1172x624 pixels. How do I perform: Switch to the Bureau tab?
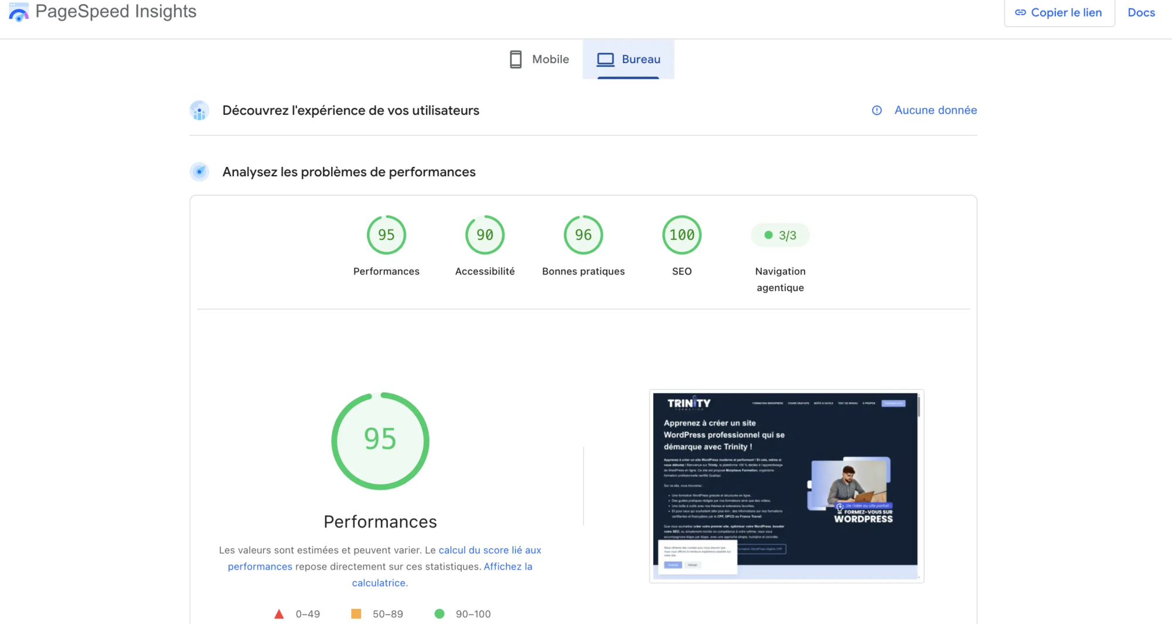(628, 59)
